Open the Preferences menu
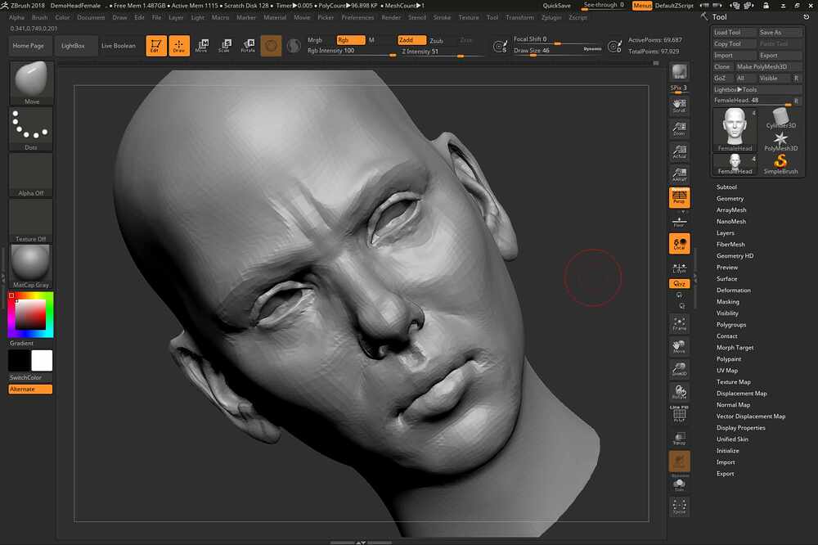The image size is (818, 545). tap(358, 17)
